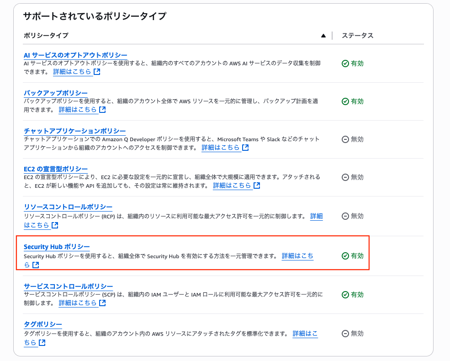Click 詳細はこ in the tag policy description
The height and width of the screenshot is (361, 450).
tap(305, 334)
